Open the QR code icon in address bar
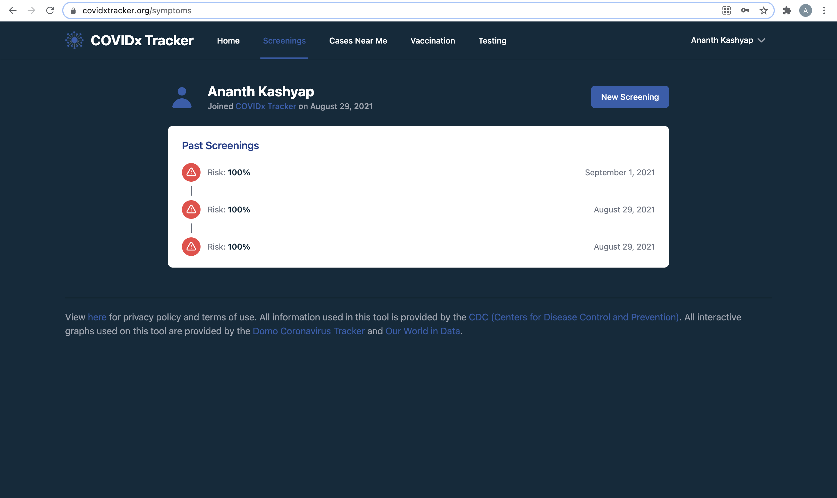837x498 pixels. (726, 11)
